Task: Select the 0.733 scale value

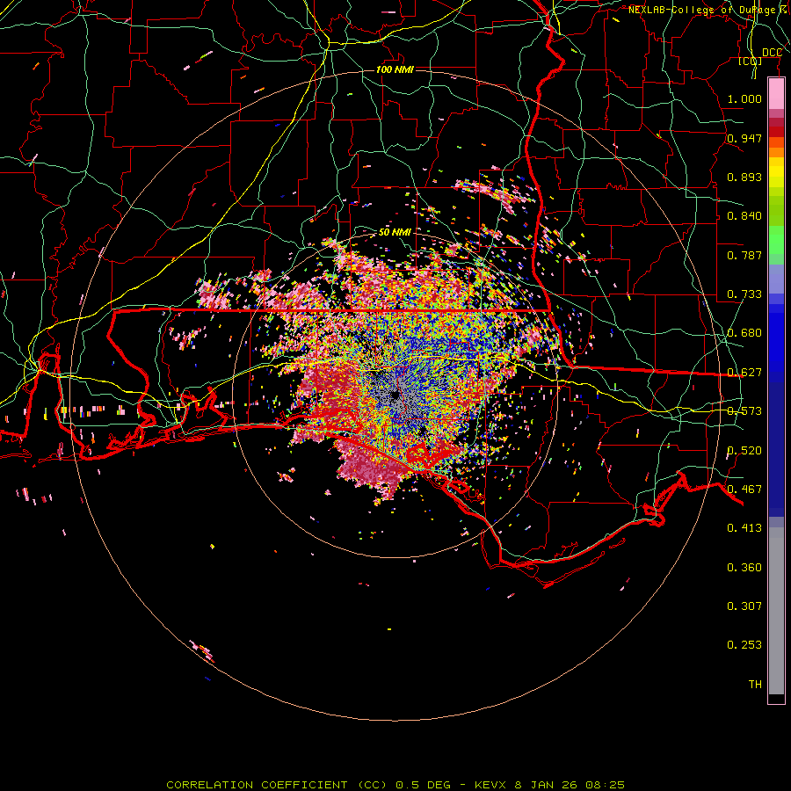Action: 744,294
